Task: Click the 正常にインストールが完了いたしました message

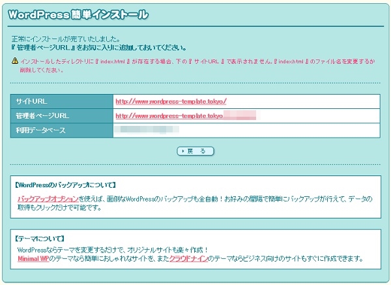Action: 66,39
